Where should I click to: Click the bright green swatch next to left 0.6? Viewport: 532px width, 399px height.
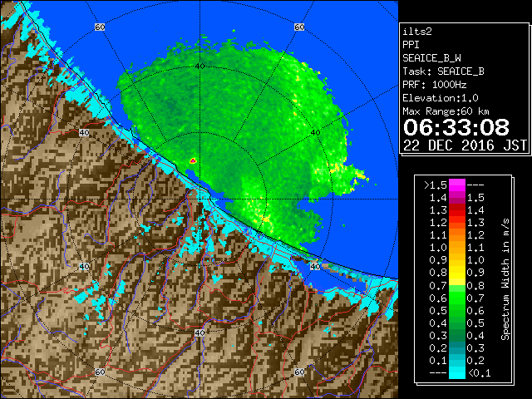tap(456, 298)
